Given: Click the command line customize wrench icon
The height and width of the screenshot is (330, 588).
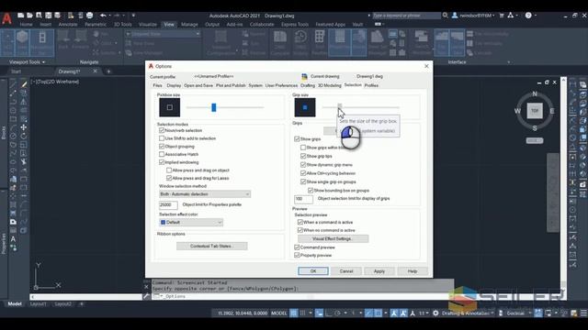Looking at the screenshot, I should tap(146, 296).
